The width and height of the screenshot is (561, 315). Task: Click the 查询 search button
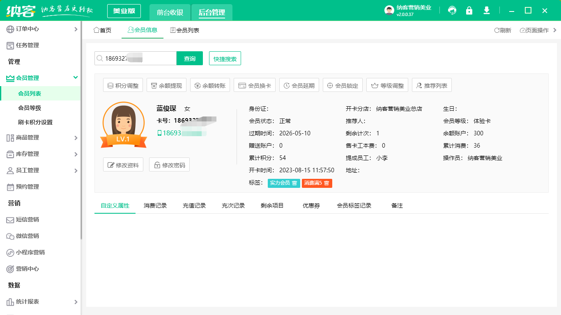tap(189, 58)
